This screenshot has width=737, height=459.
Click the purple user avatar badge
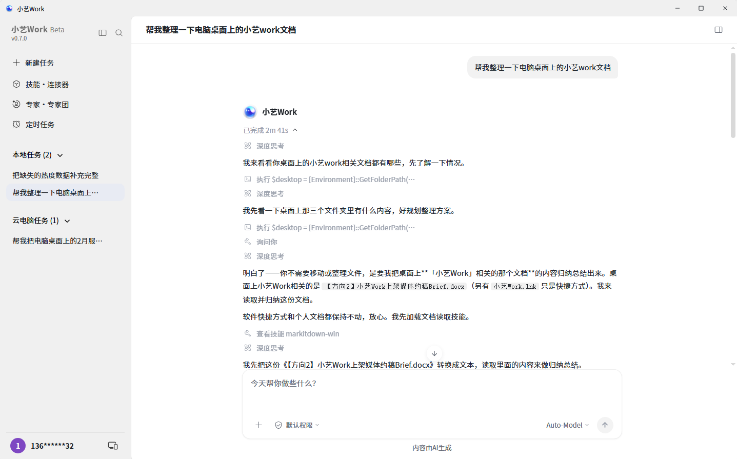click(18, 446)
